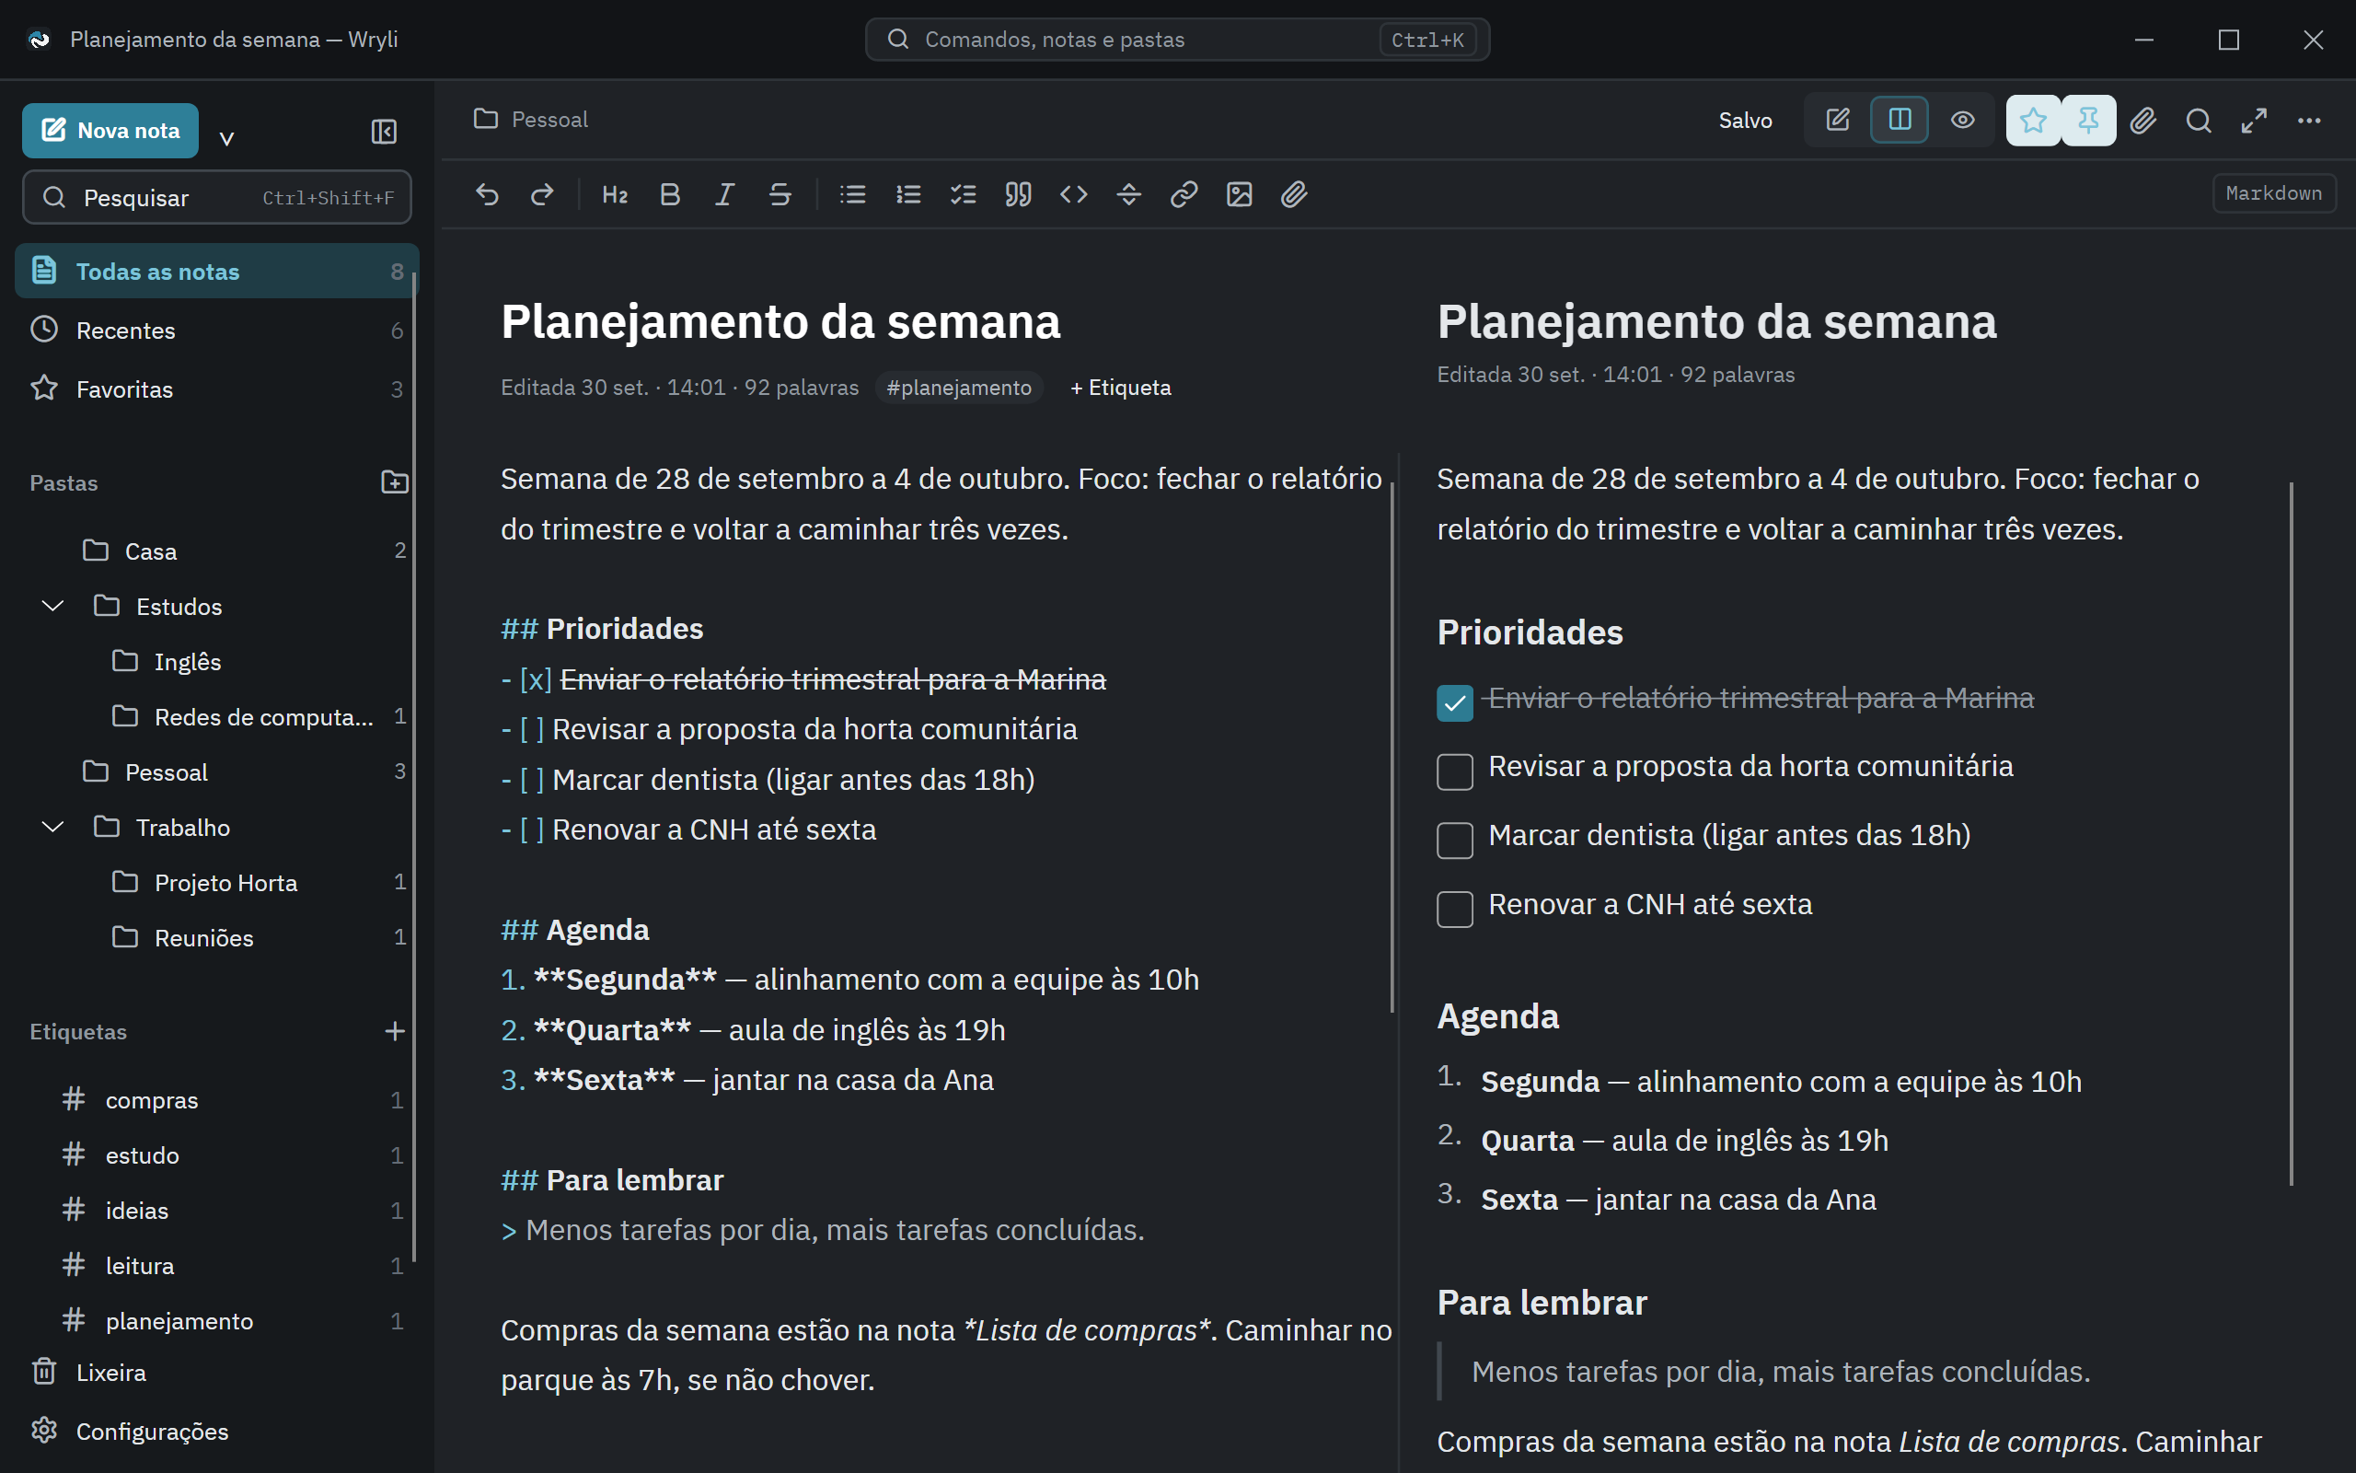Attach a file from editor toolbar

1294,194
